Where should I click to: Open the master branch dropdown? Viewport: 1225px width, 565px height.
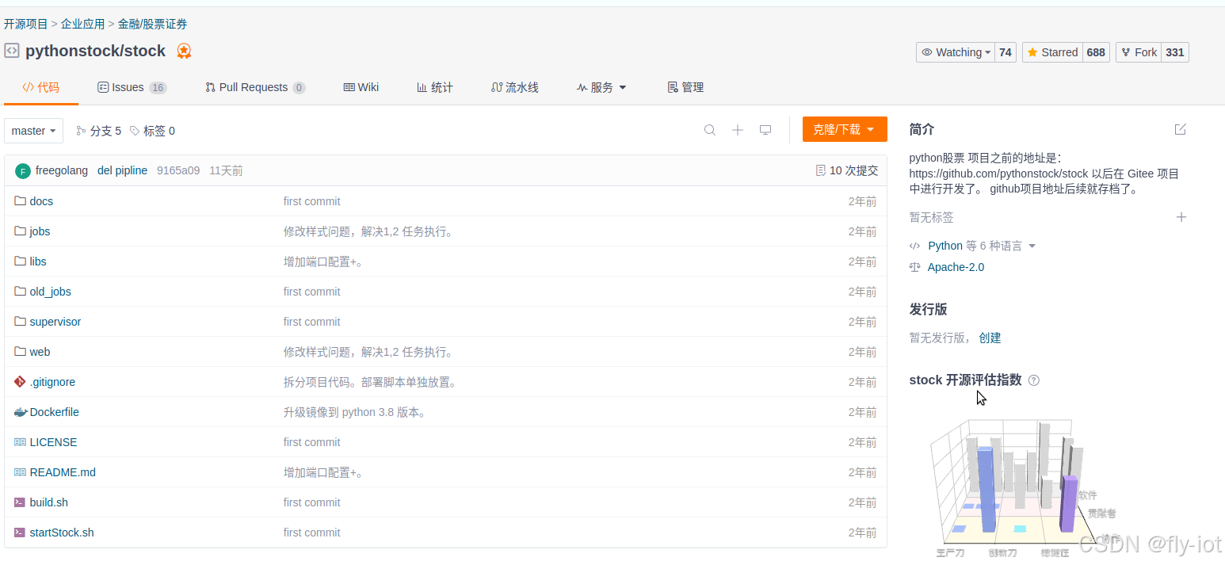[33, 131]
